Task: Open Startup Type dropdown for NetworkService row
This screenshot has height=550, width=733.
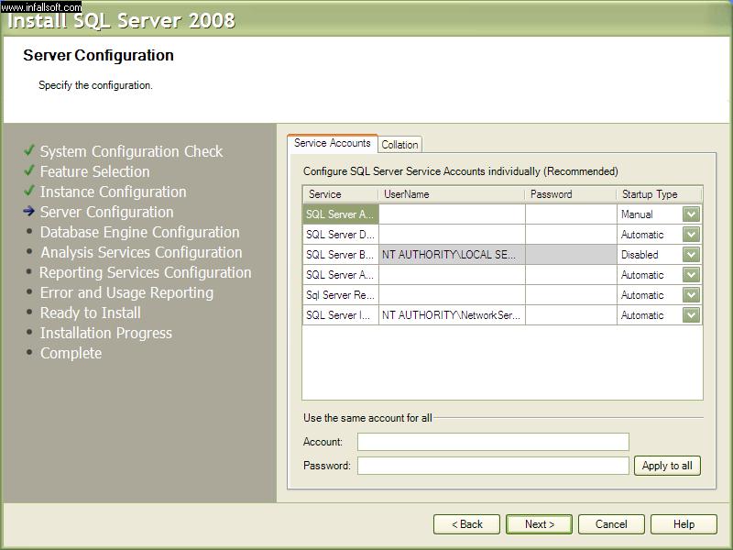Action: (x=691, y=315)
